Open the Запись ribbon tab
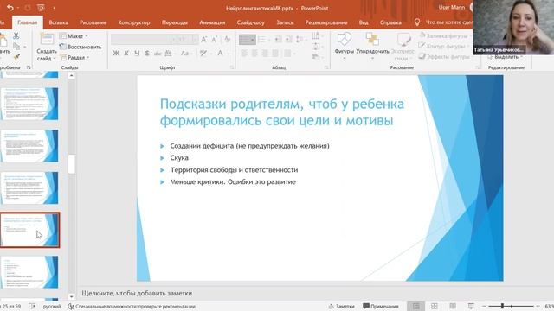This screenshot has width=554, height=311. tap(285, 22)
